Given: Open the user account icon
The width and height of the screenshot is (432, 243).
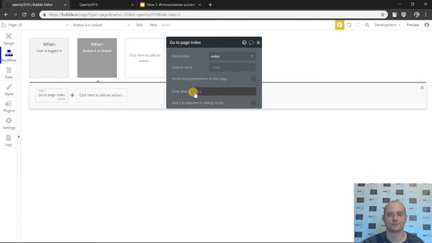Looking at the screenshot, I should [x=427, y=25].
